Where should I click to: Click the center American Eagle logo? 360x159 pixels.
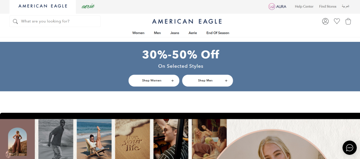pyautogui.click(x=187, y=21)
